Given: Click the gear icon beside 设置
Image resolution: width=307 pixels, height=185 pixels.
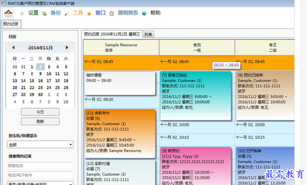Looking at the screenshot, I should (22, 13).
